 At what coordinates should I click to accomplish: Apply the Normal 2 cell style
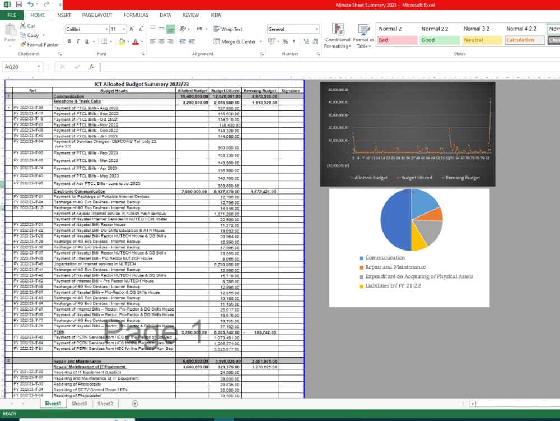click(397, 29)
